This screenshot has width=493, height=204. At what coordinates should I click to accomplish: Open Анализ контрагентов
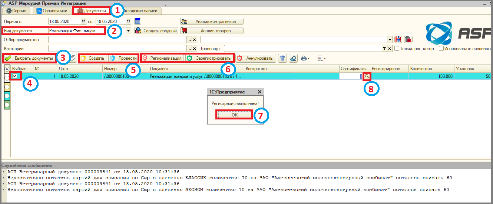point(212,22)
